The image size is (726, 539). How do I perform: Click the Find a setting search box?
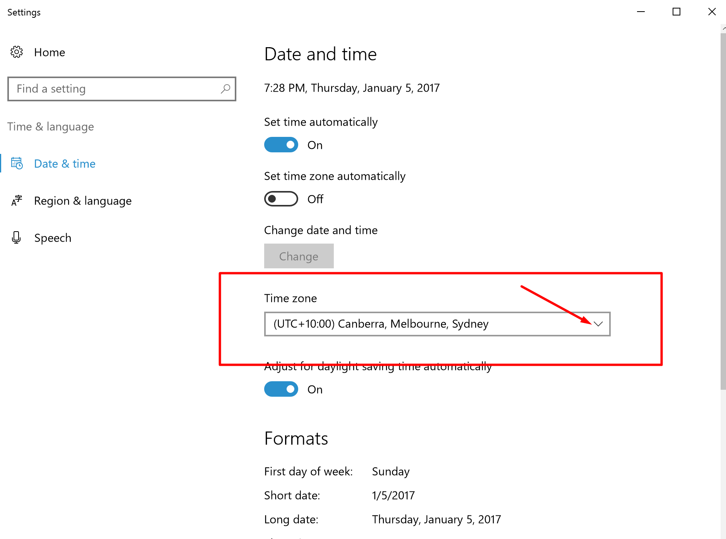point(116,89)
